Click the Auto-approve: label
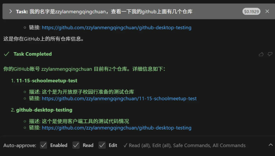 20,145
